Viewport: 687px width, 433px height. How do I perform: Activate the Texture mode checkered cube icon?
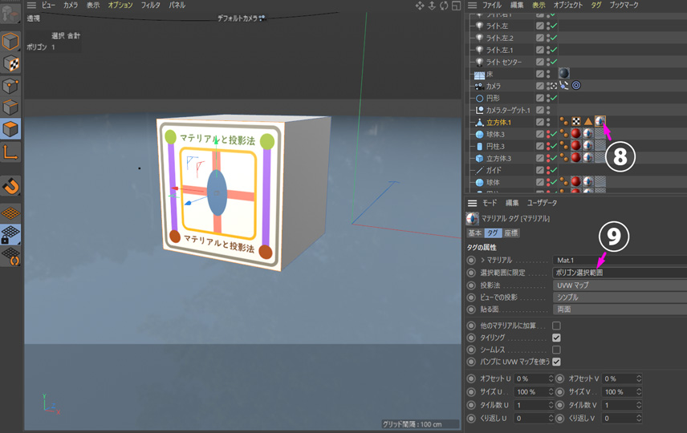click(x=11, y=63)
